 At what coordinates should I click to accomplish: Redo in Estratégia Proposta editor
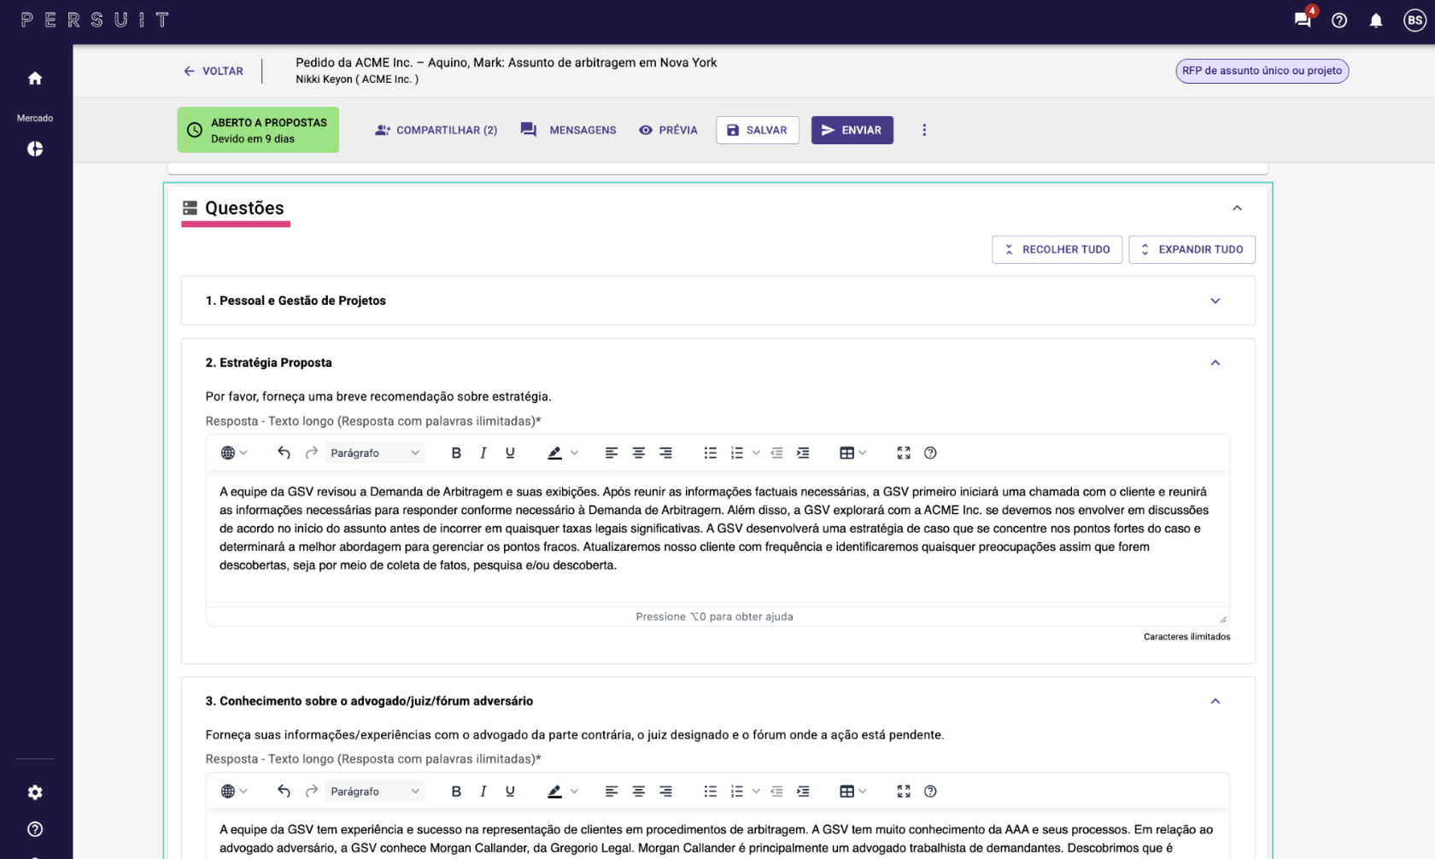pos(312,453)
